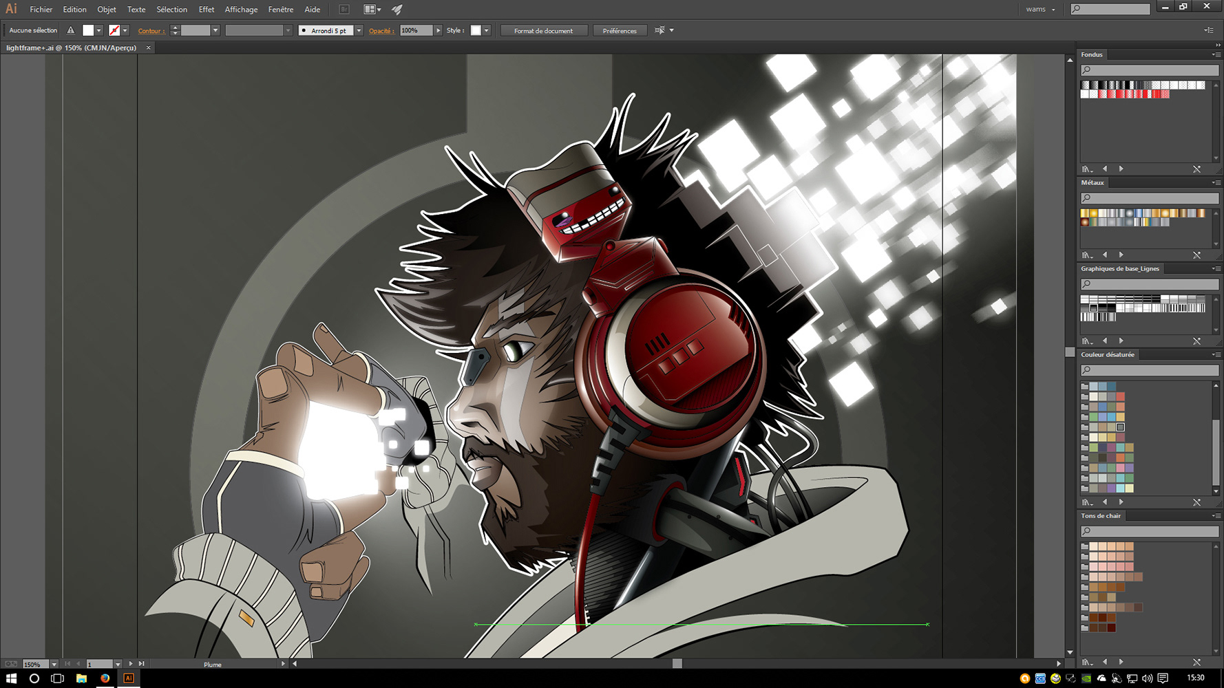Image resolution: width=1224 pixels, height=688 pixels.
Task: Go to last artboard arrow
Action: click(142, 664)
